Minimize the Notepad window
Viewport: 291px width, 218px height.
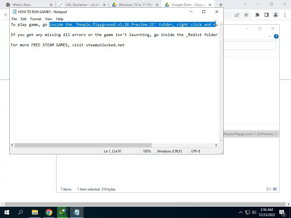coord(191,12)
